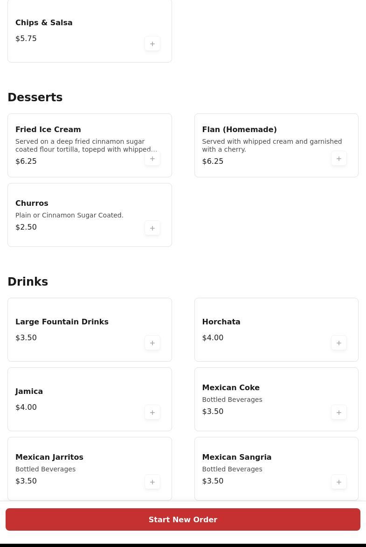The height and width of the screenshot is (547, 366).
Task: Add a Mexican Coke with the plus icon
Action: [x=339, y=412]
